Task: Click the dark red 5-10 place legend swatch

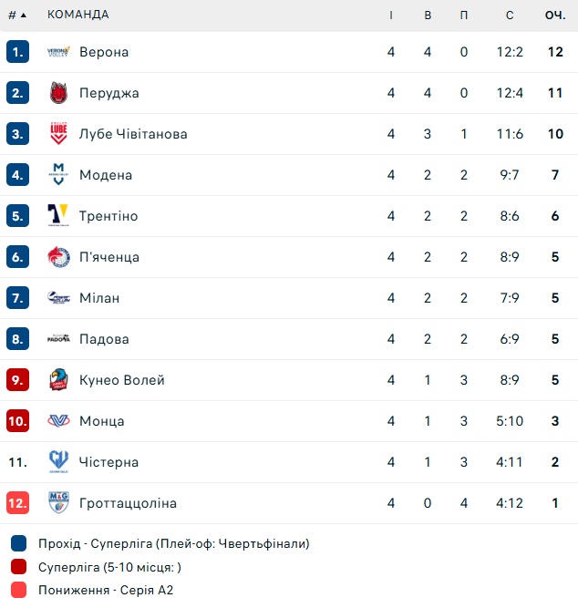Action: (19, 567)
